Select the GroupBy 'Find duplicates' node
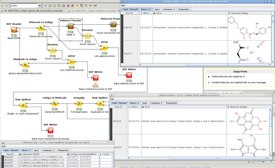275x168 pixels. pos(79,104)
